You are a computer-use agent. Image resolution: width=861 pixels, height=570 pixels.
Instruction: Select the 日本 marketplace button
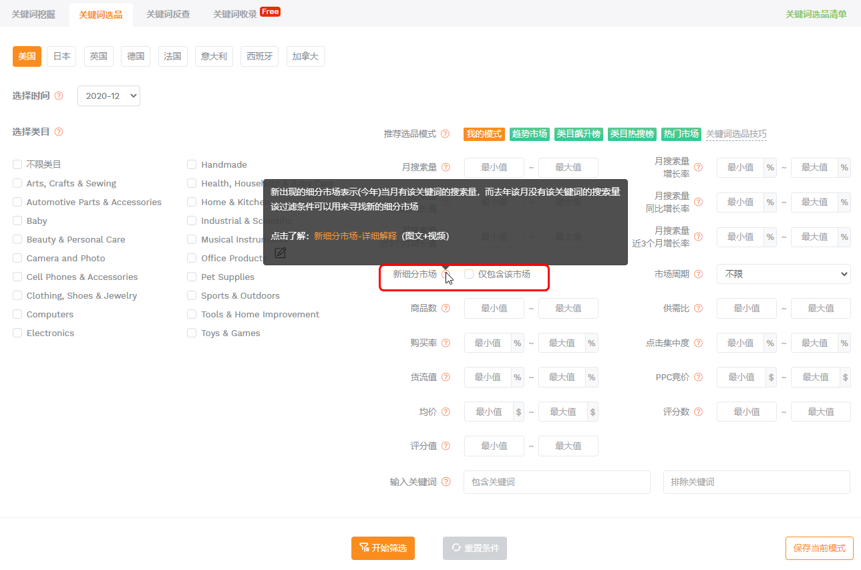(x=61, y=57)
